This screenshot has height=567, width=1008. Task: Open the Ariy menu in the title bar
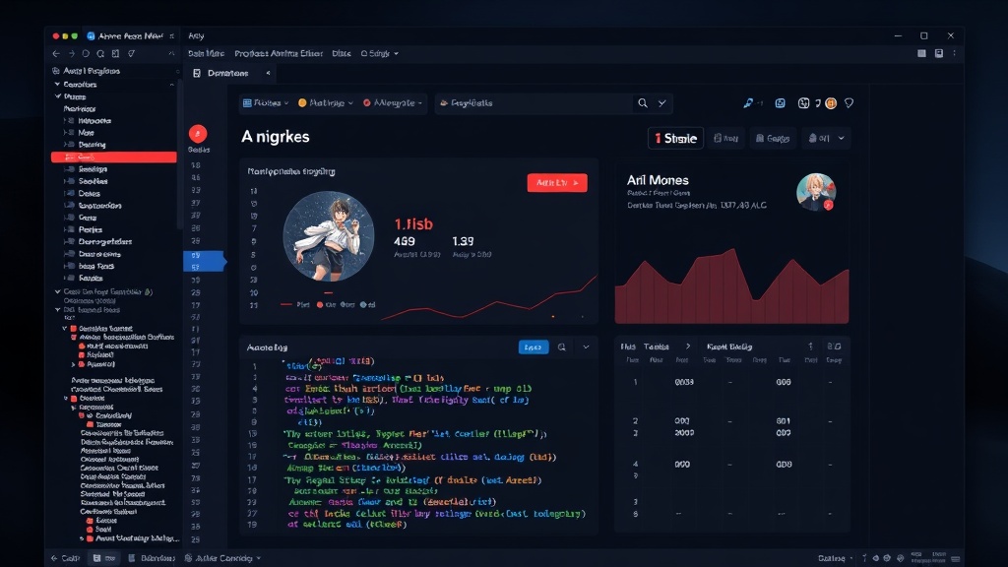point(196,36)
